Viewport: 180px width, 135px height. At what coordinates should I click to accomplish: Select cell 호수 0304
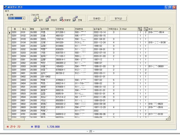[x=25, y=70]
